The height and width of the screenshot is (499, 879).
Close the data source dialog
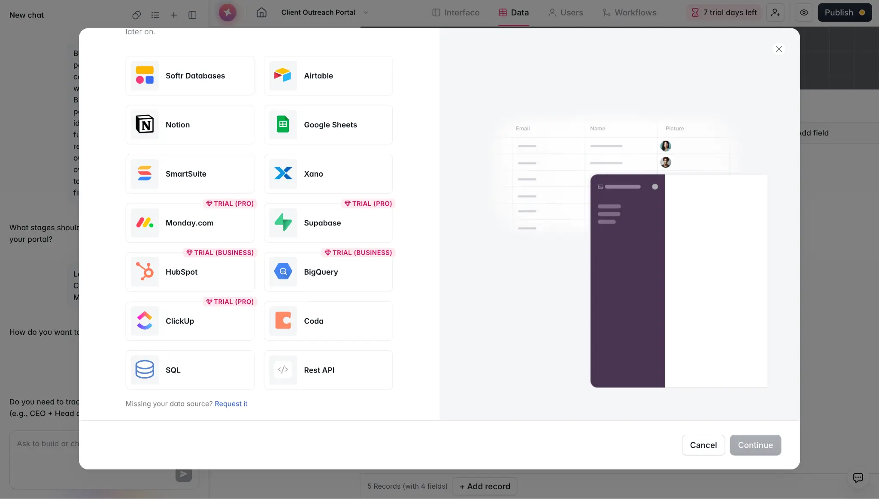(779, 49)
